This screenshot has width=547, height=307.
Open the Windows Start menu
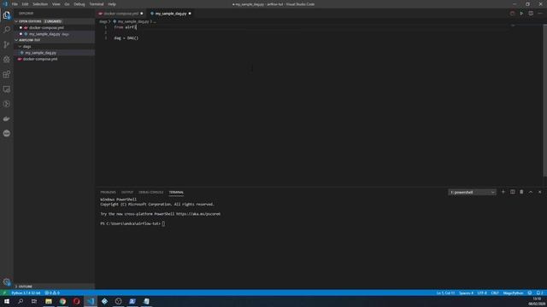pyautogui.click(x=7, y=301)
